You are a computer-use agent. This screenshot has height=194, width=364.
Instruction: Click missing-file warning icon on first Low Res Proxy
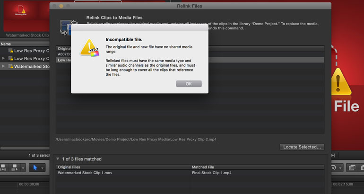tap(11, 51)
